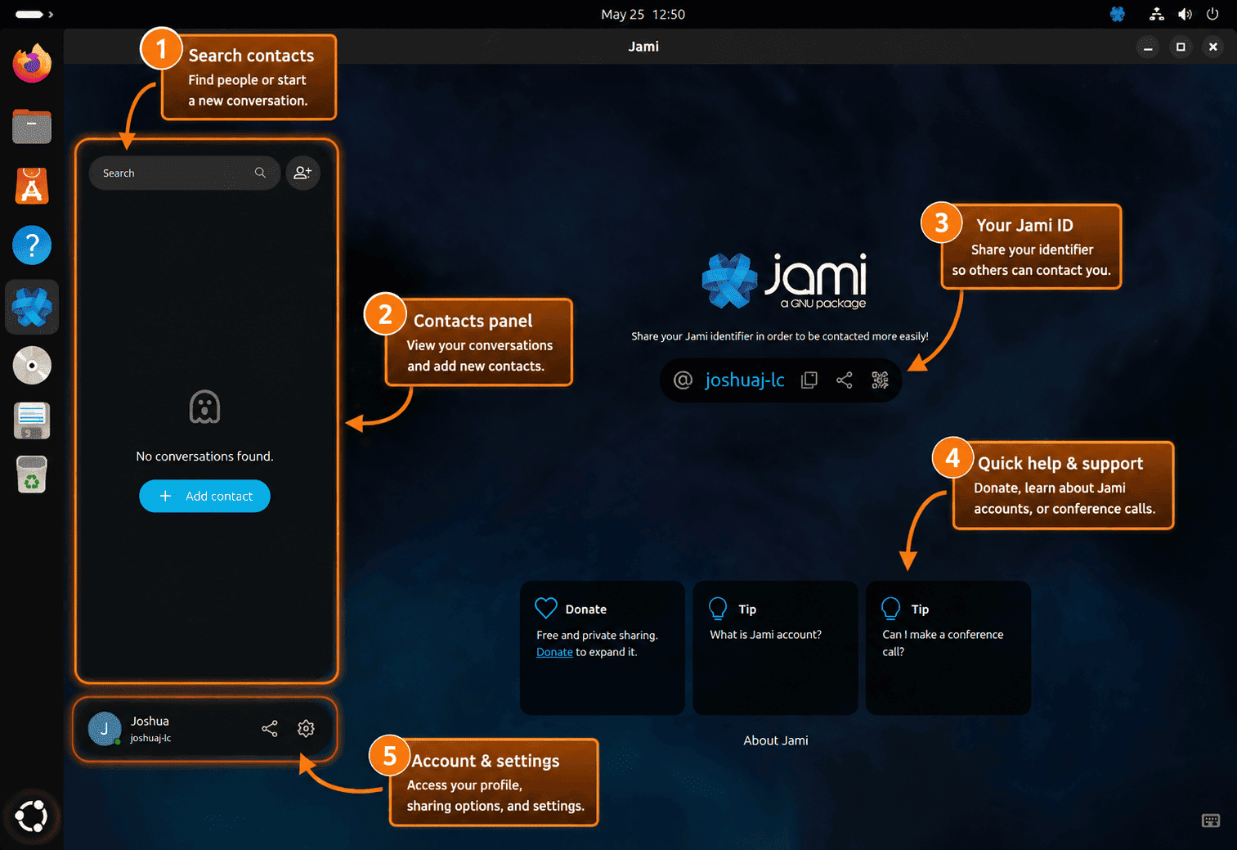This screenshot has width=1237, height=850.
Task: Click the Donate heart icon
Action: 545,608
